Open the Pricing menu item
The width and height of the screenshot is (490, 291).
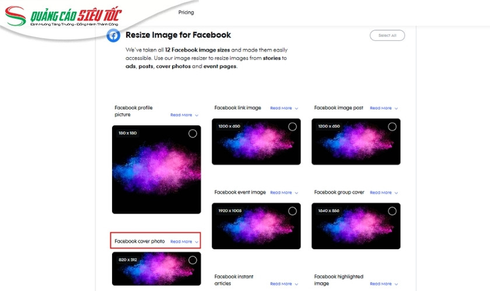(186, 12)
